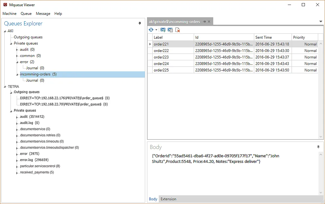Open the Message menu

43,14
